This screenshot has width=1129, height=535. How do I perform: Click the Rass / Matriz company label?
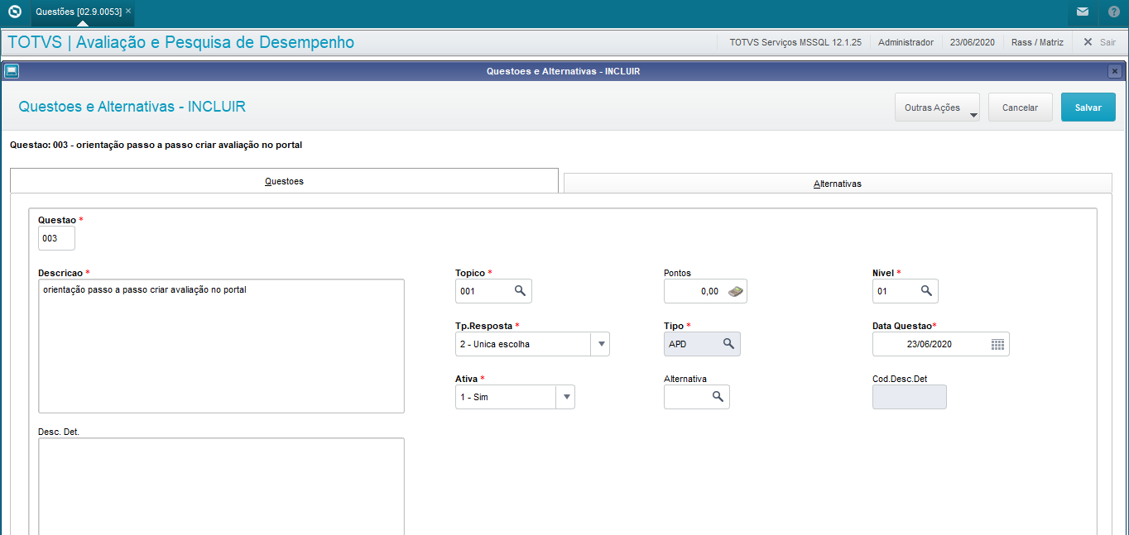pyautogui.click(x=1037, y=41)
